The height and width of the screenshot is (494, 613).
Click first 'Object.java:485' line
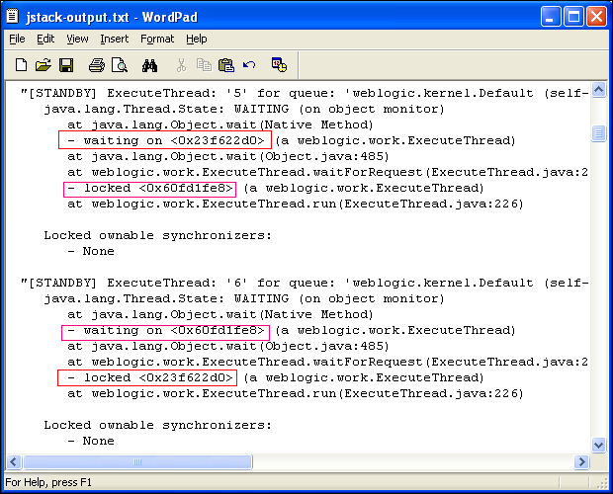[x=228, y=156]
